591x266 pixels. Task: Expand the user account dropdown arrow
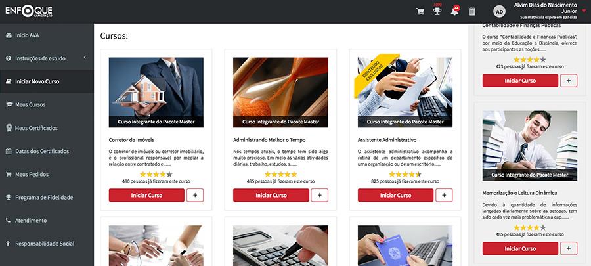(x=584, y=11)
